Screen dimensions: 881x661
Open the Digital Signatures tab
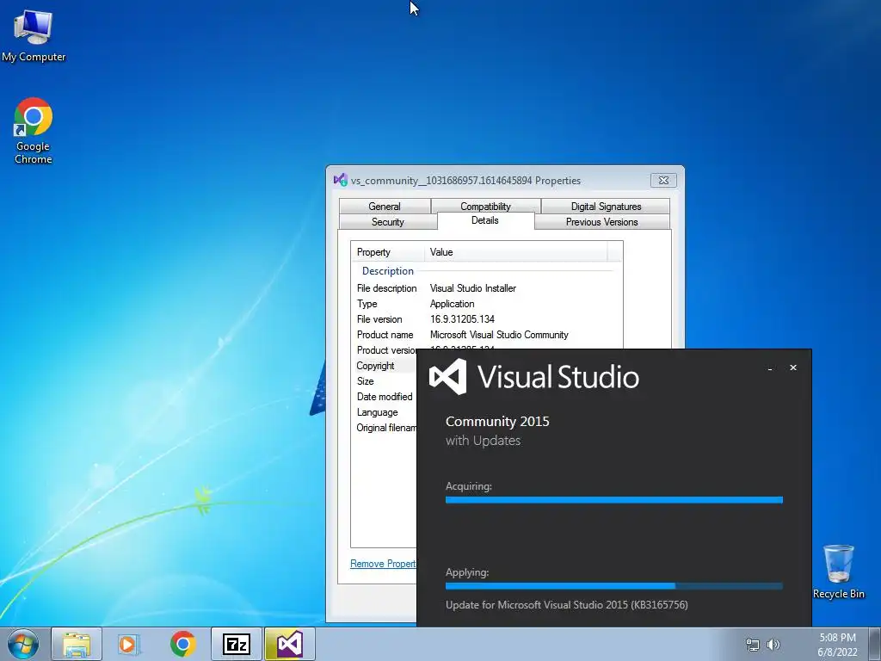pos(606,207)
